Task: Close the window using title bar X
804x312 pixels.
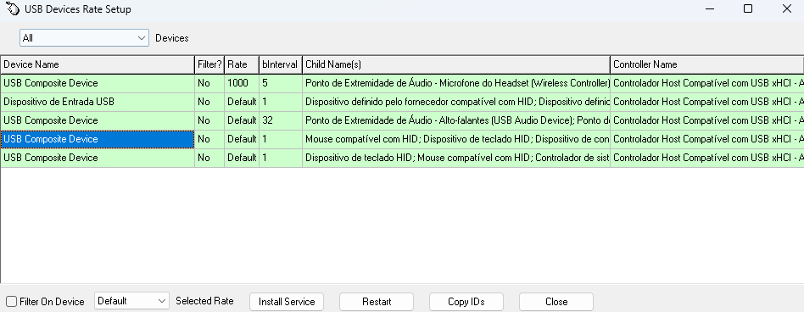Action: [x=786, y=8]
